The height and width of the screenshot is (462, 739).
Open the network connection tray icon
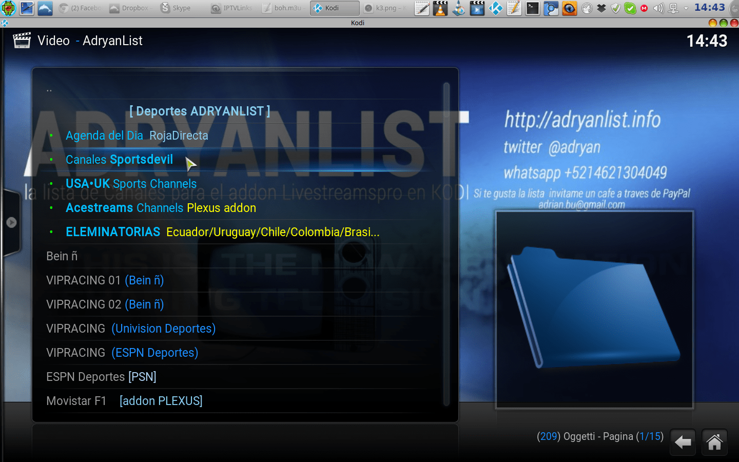tap(673, 8)
